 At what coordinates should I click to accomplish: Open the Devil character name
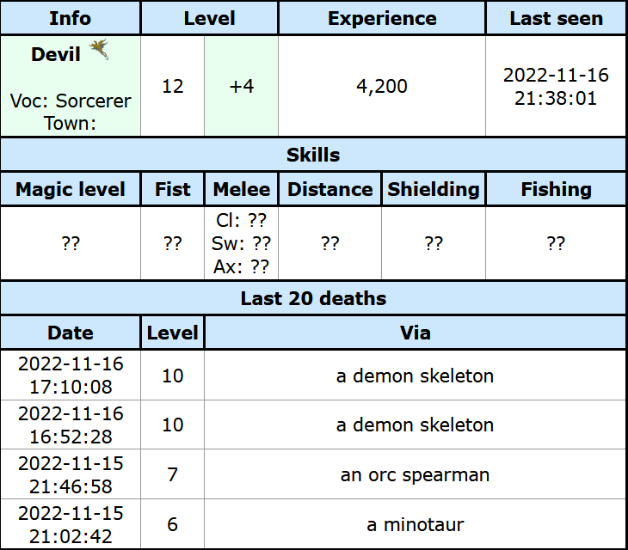click(x=56, y=54)
